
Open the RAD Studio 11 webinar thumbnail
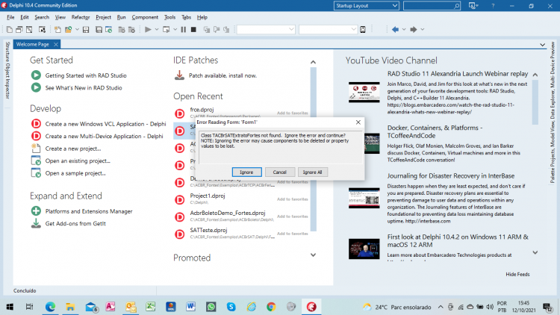click(x=364, y=92)
